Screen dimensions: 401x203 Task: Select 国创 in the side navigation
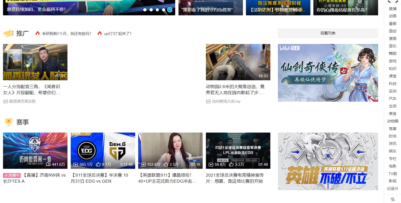pos(393,31)
